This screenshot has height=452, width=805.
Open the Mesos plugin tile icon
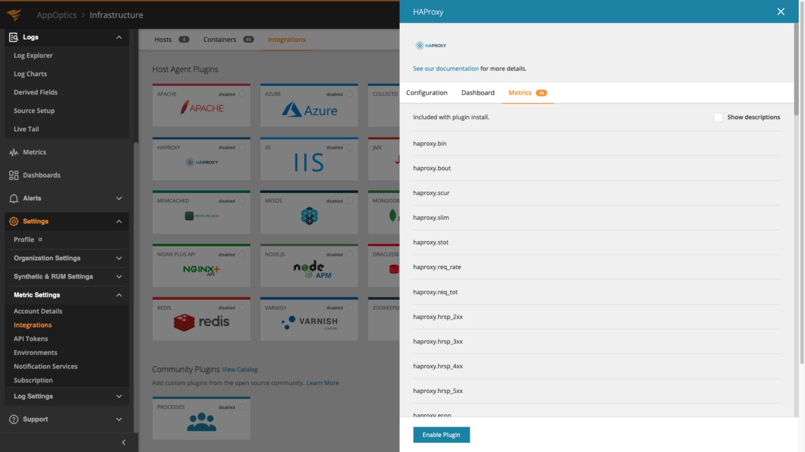coord(309,216)
